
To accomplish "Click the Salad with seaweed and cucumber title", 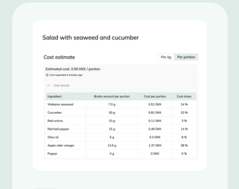I will [x=90, y=37].
